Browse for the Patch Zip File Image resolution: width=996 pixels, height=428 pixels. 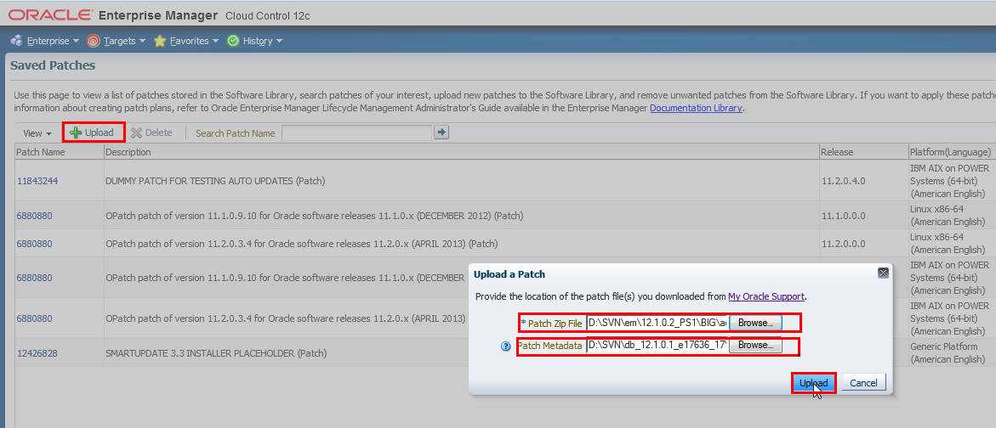click(755, 323)
